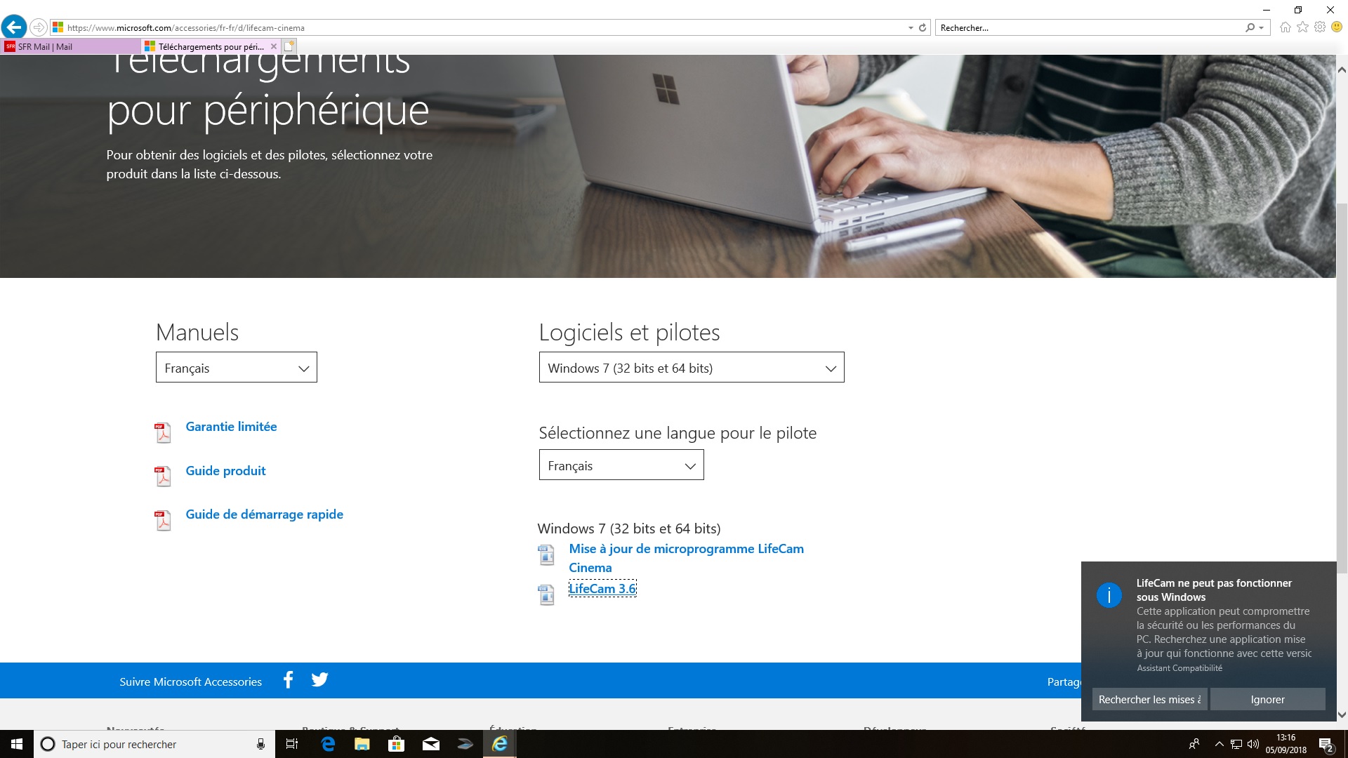1348x758 pixels.
Task: Switch to the SFR Mail tab
Action: 70,46
